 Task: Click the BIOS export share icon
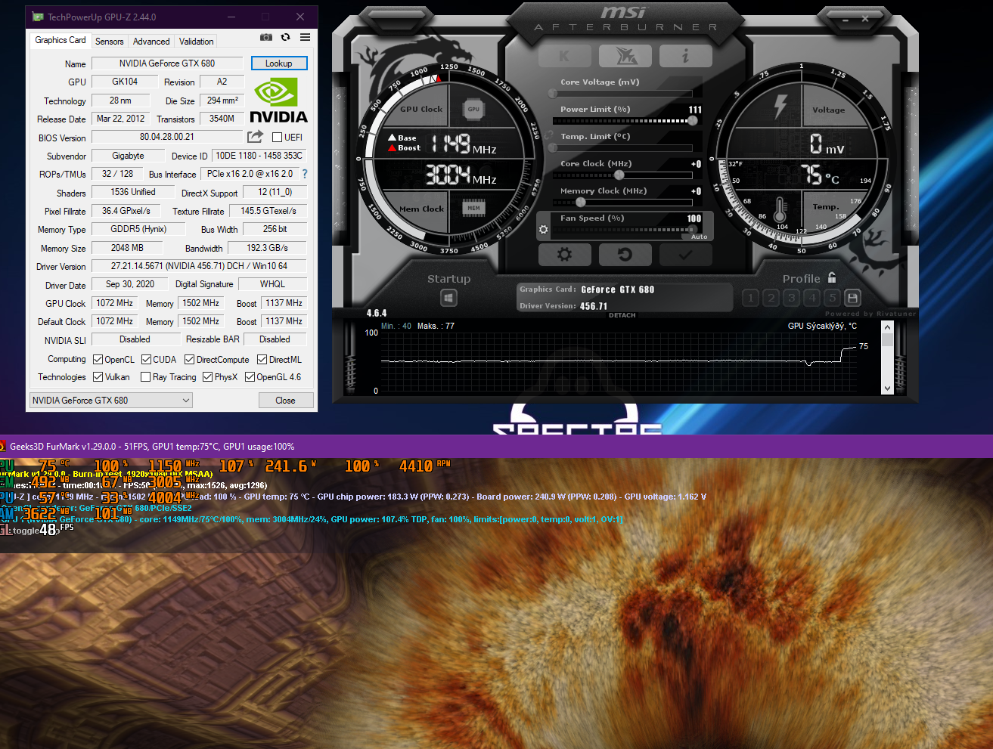[x=255, y=137]
